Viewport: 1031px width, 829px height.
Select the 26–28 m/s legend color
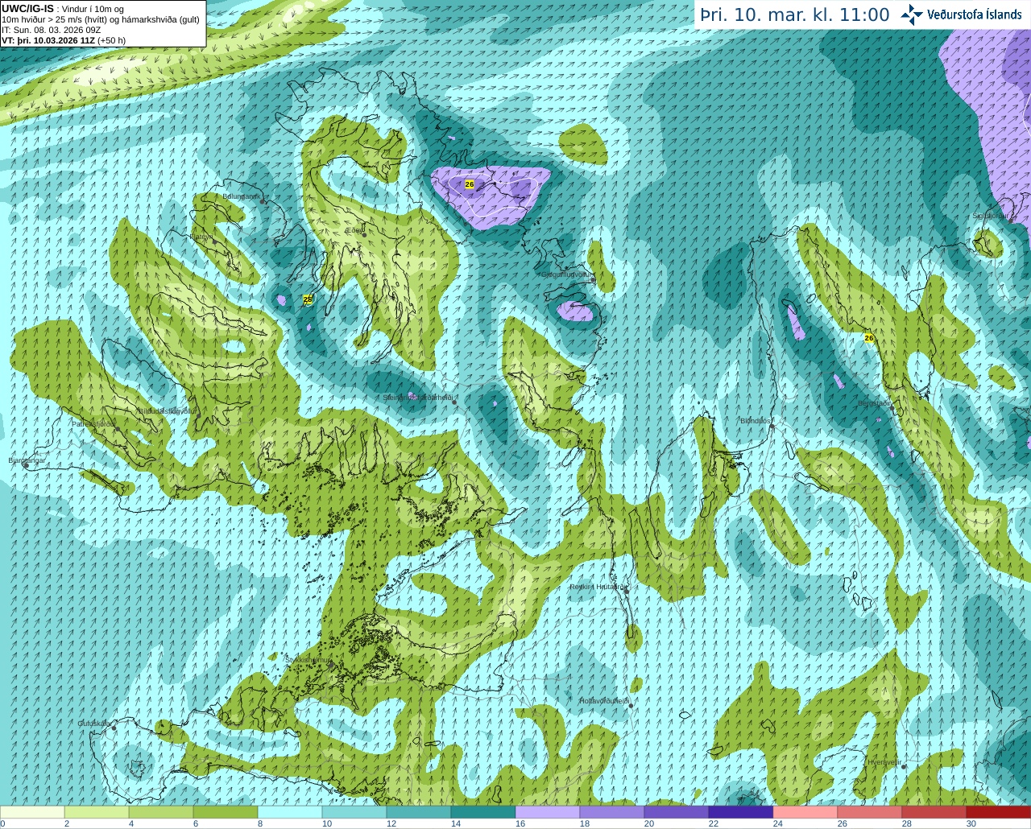tap(870, 812)
